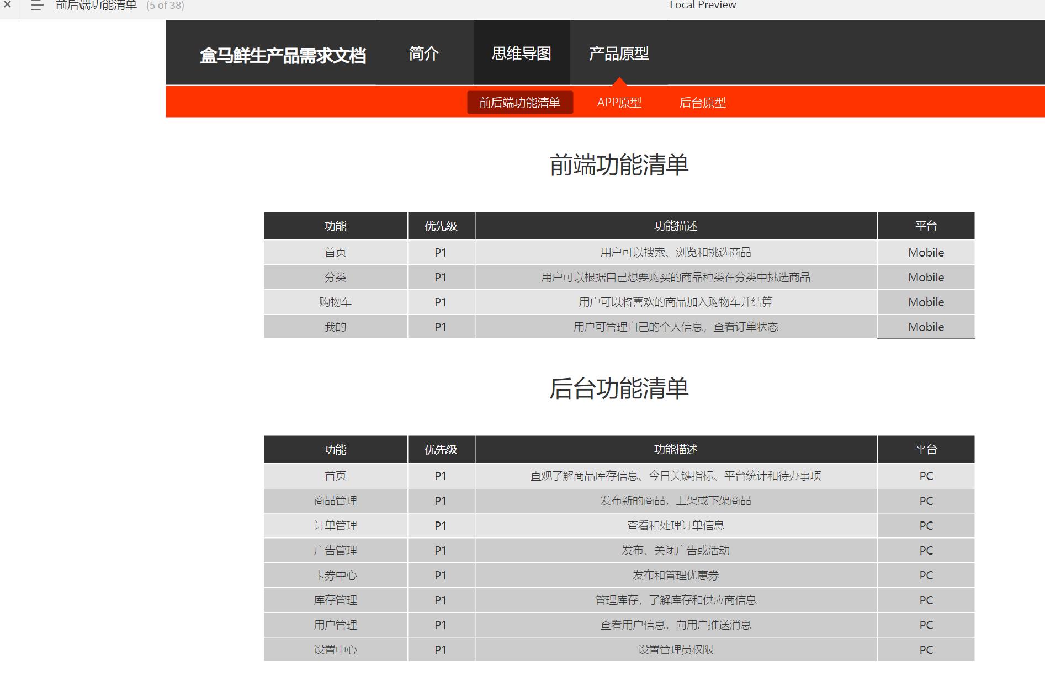Click 用户可以搜索、浏览和挑选商品 description

(676, 253)
